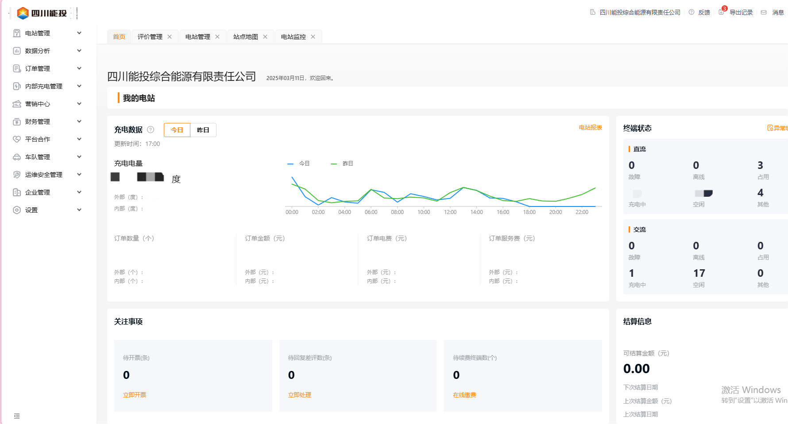Screen dimensions: 788x424
Task: Click the 营销中心 ticket icon
Action: click(17, 104)
